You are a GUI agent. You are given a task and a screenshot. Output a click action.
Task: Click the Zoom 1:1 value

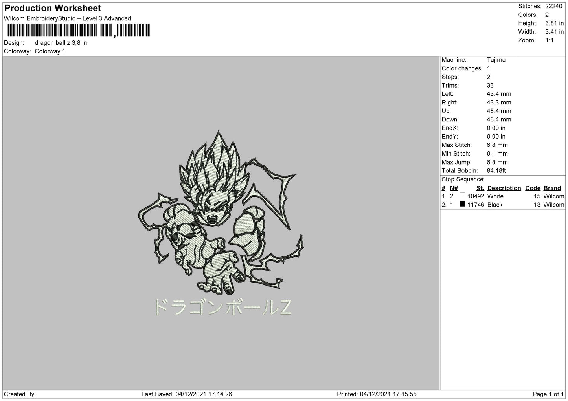[x=549, y=40]
